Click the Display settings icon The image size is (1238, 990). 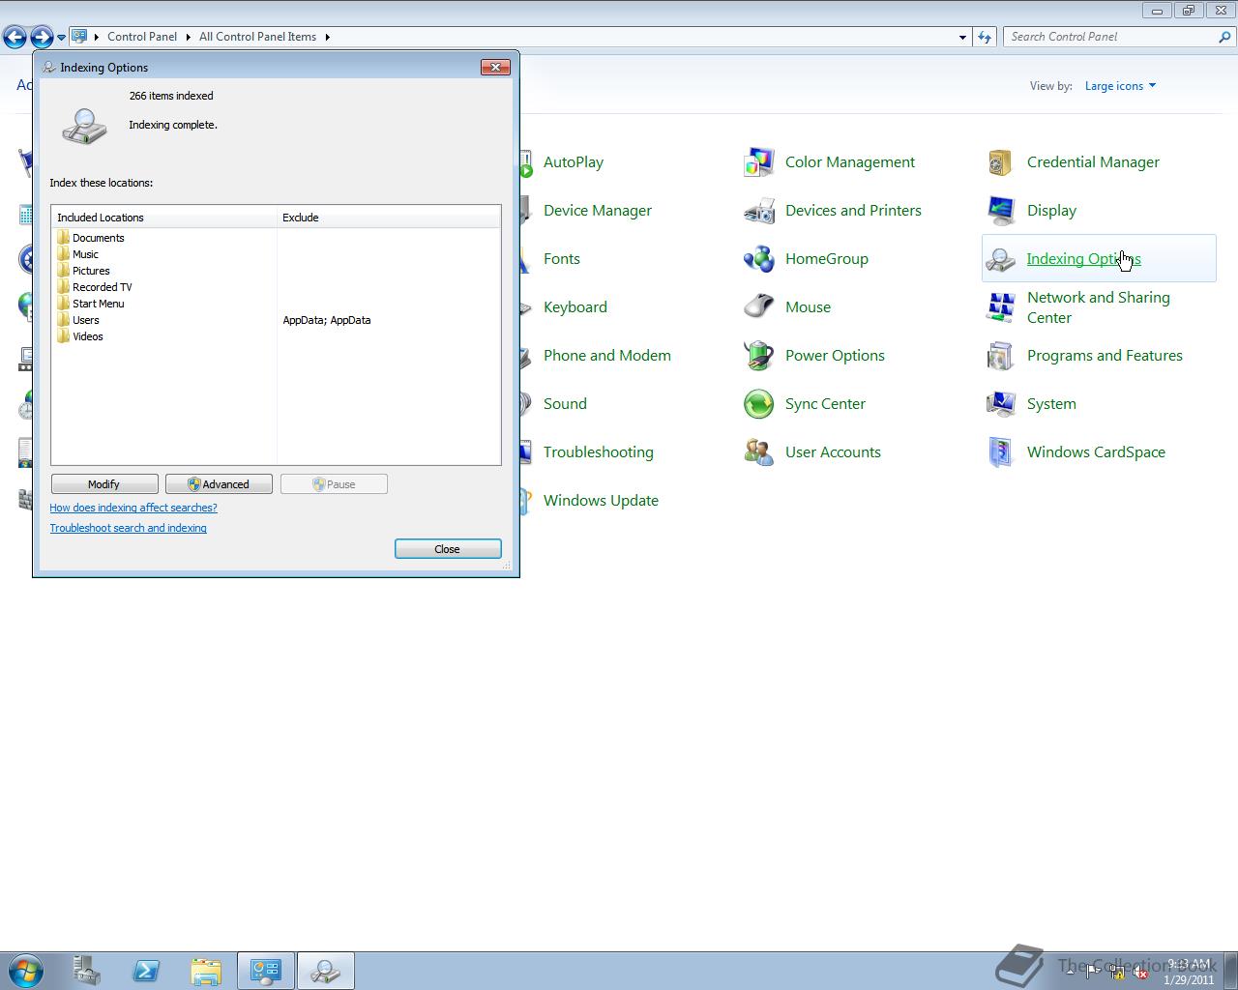(1001, 211)
